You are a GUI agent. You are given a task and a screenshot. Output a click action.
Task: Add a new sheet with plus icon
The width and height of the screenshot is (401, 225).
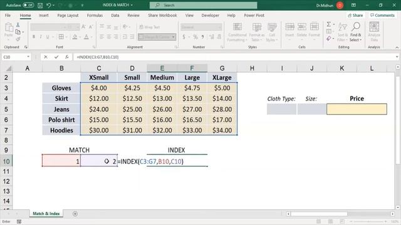[75, 214]
